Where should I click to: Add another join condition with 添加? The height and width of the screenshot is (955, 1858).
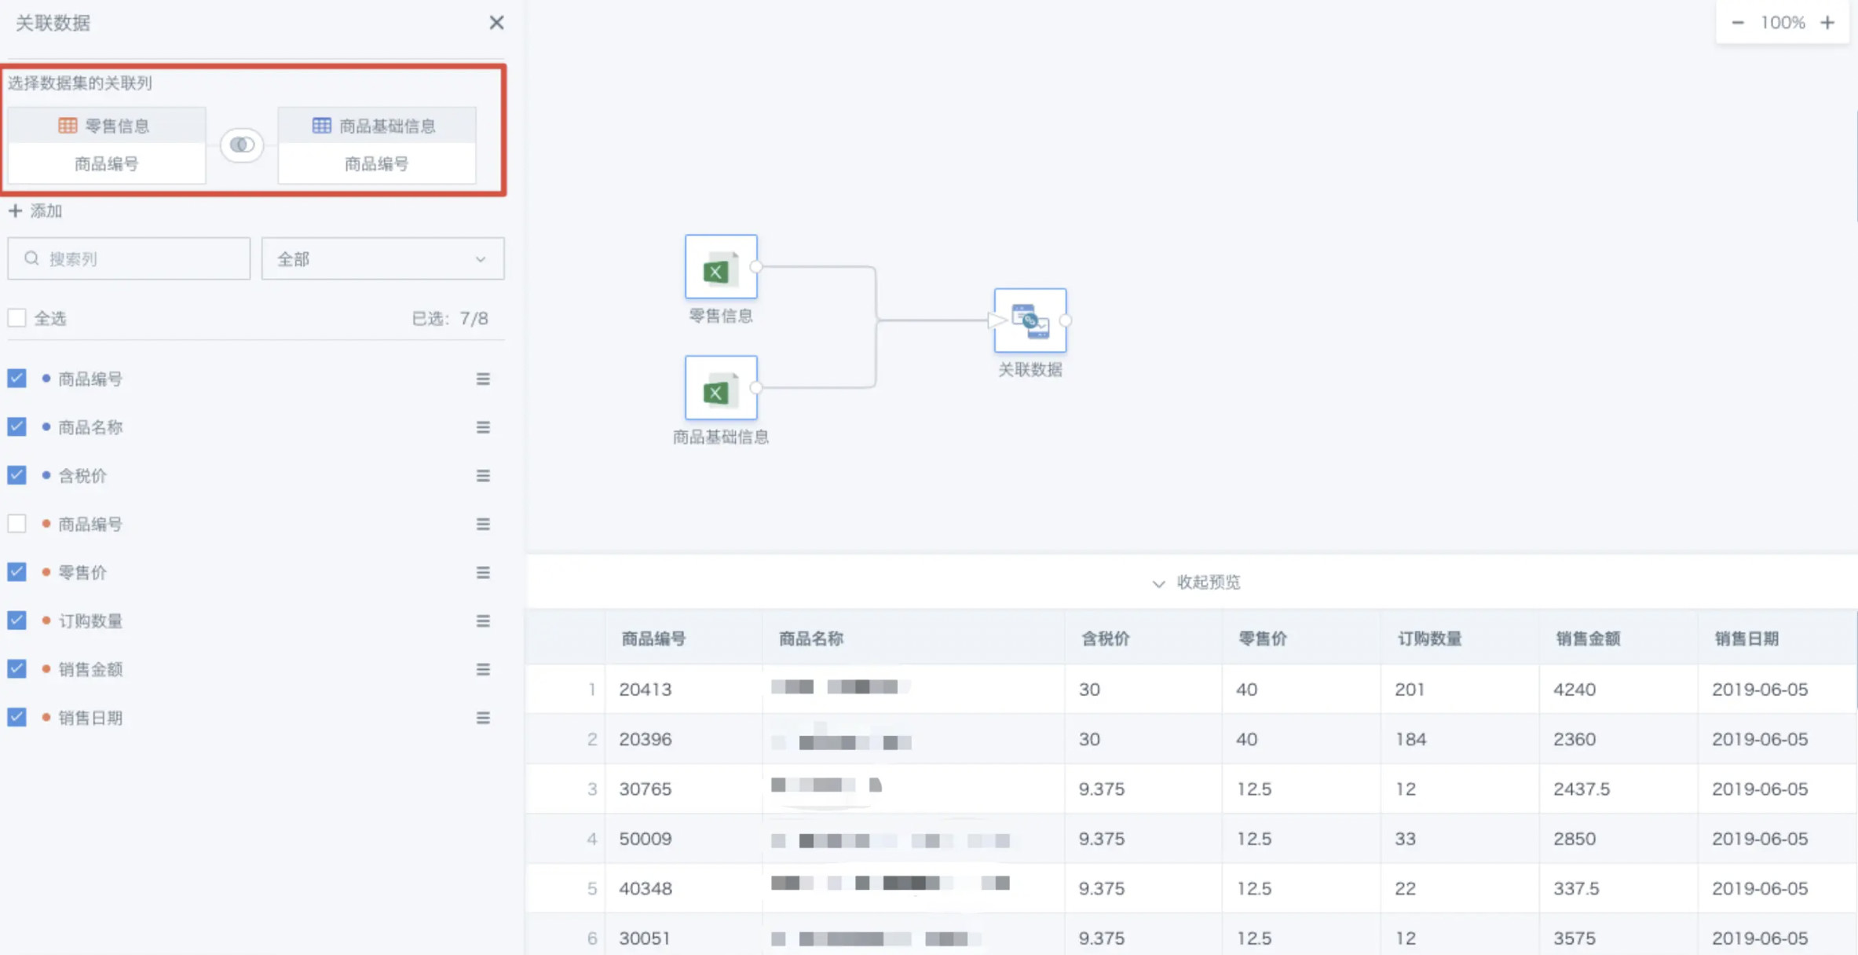coord(35,210)
